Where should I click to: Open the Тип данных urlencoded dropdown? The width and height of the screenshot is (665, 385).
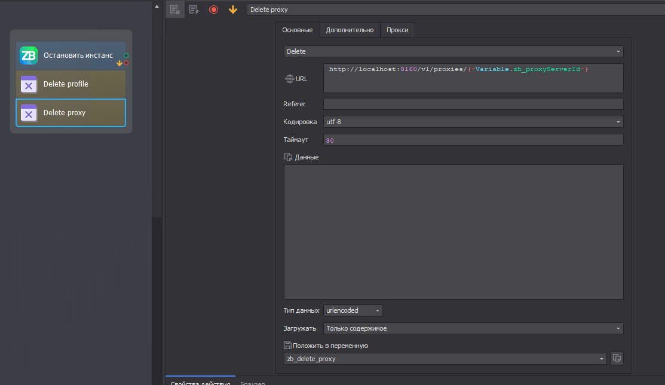click(353, 310)
